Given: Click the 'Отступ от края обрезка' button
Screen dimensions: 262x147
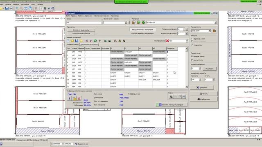Looking at the screenshot, I should (81, 33).
